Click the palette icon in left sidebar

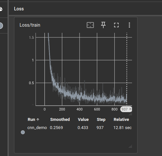click(1, 9)
